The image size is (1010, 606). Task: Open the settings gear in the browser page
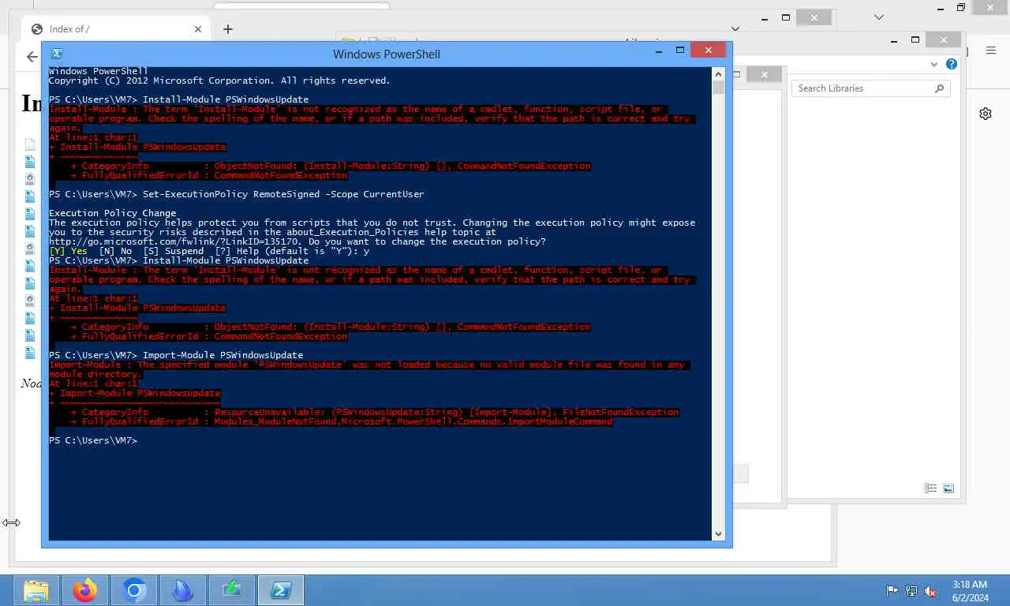coord(986,114)
